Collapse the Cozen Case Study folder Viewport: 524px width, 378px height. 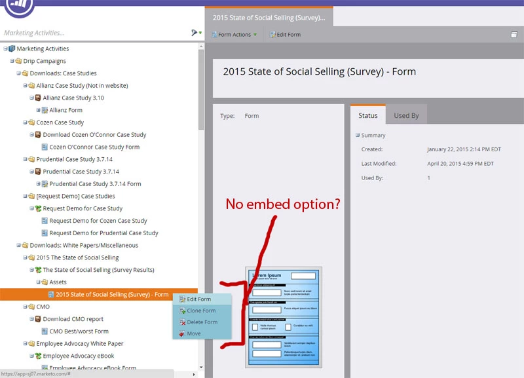25,123
